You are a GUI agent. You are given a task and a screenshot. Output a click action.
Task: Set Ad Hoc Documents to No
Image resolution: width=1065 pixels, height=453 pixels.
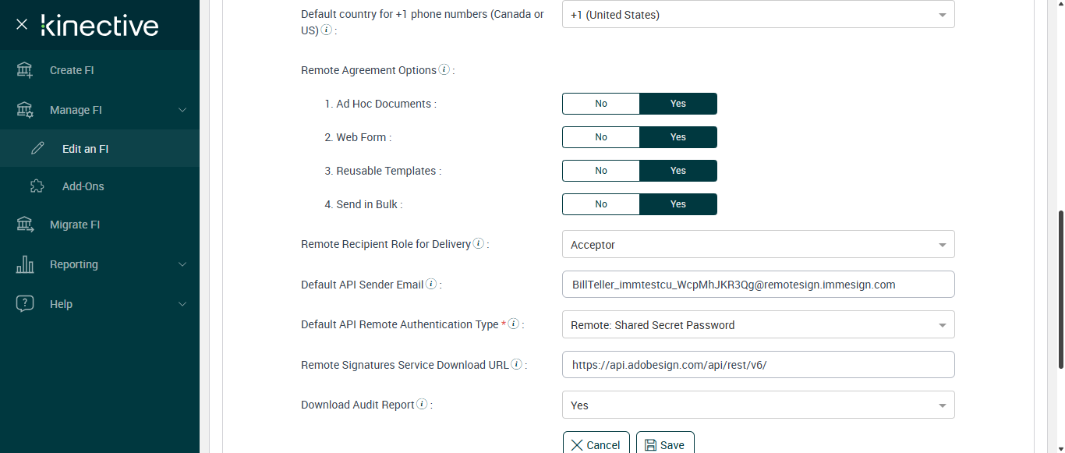(601, 104)
